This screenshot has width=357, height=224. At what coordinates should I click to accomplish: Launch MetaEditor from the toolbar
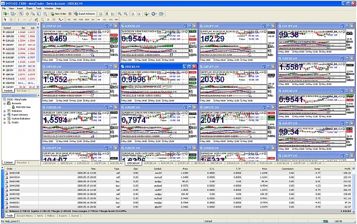point(70,14)
